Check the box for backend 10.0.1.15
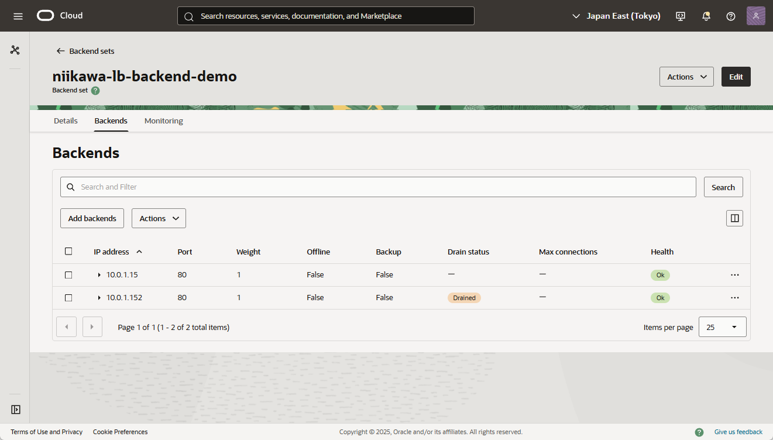This screenshot has height=440, width=773. [x=68, y=275]
